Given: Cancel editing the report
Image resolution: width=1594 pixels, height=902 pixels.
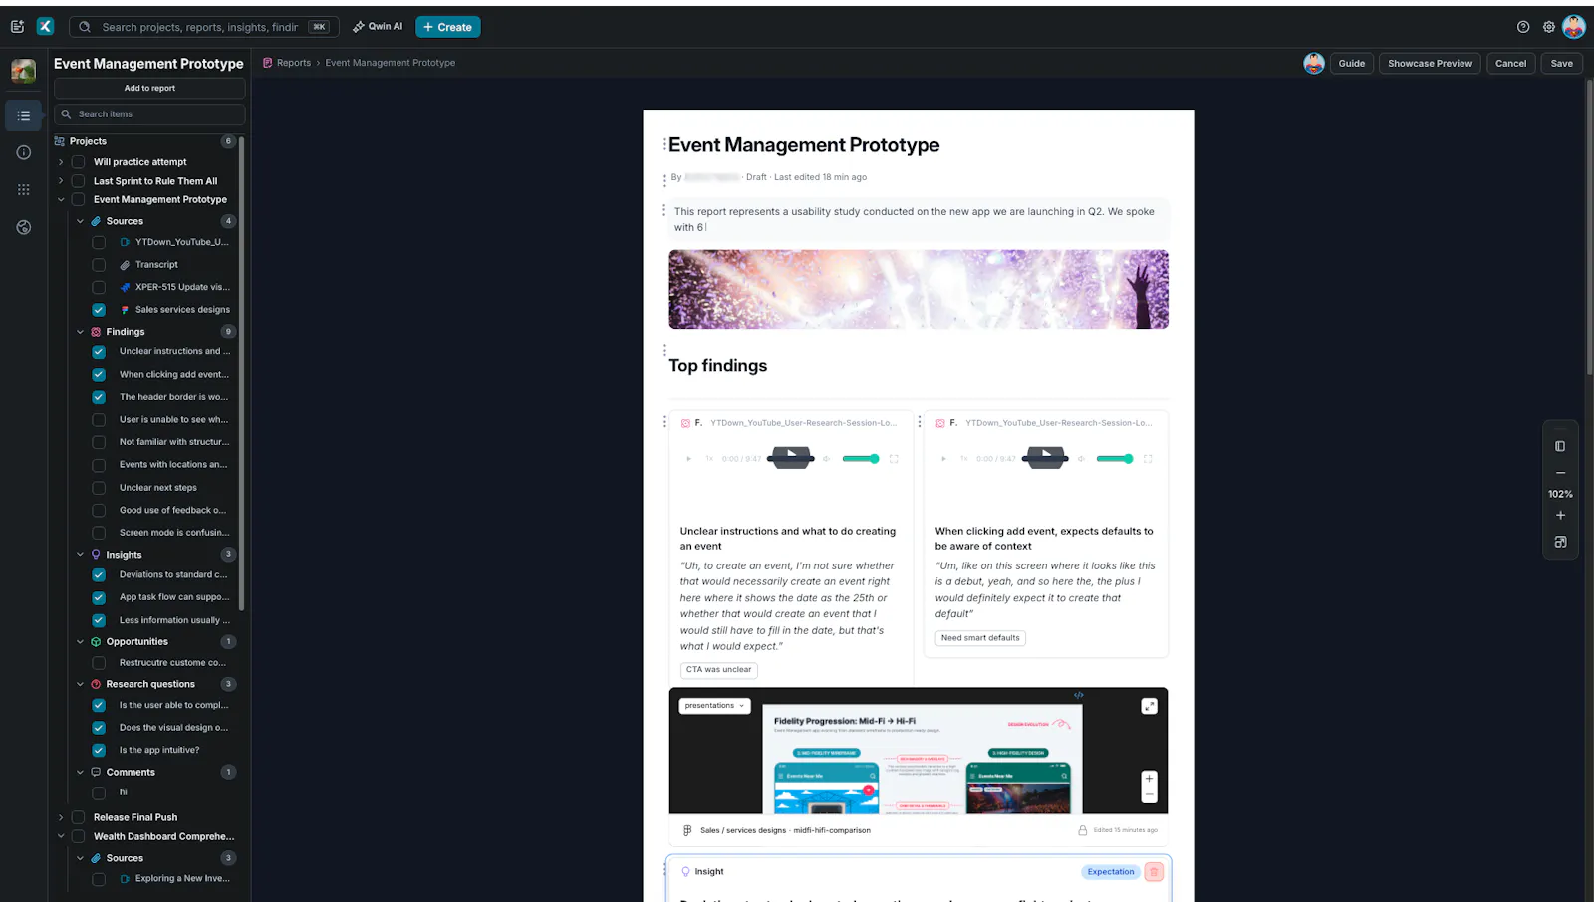Looking at the screenshot, I should click(1510, 63).
